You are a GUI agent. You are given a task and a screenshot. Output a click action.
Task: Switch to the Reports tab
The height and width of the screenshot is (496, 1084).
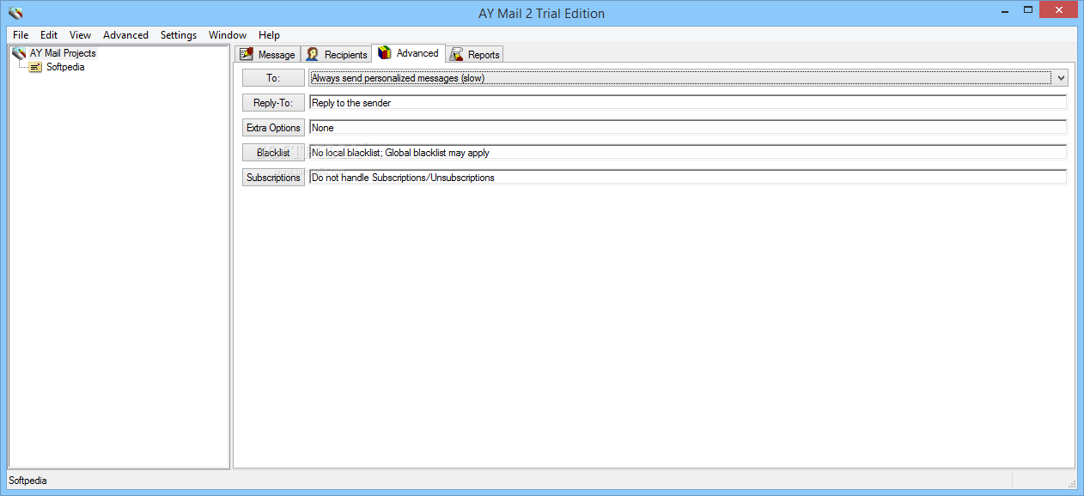pos(474,54)
